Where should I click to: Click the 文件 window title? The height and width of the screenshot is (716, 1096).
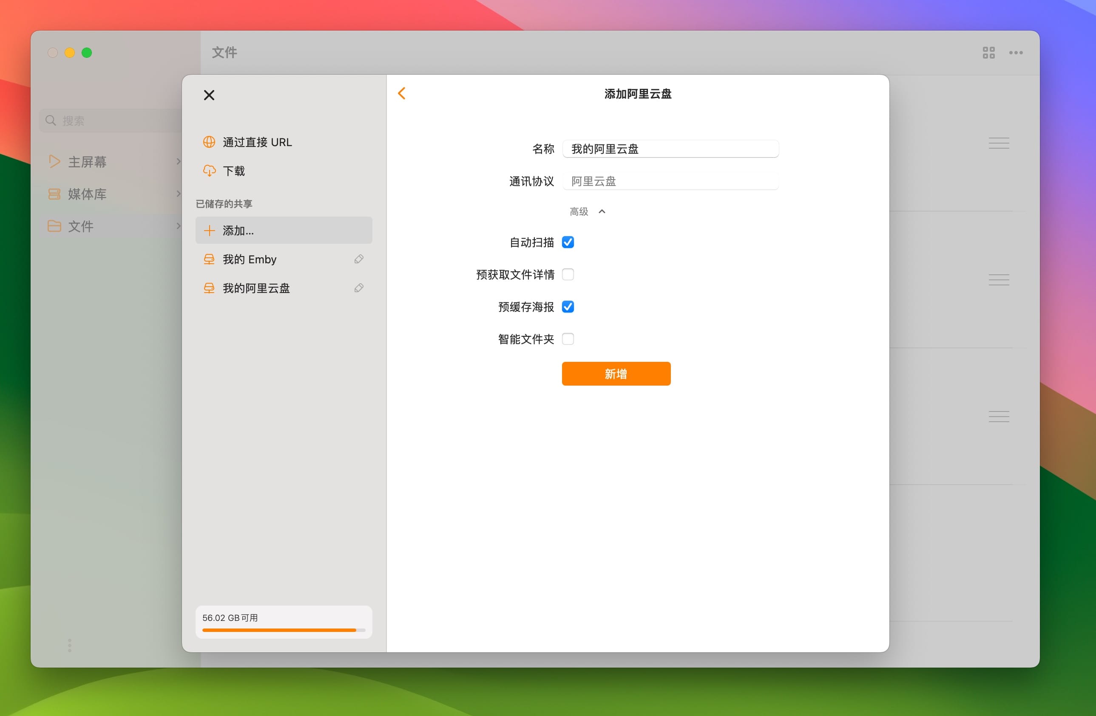(x=225, y=52)
